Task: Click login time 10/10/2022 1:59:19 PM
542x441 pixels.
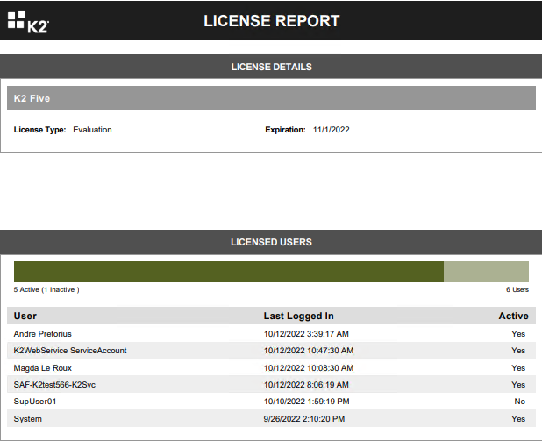Action: pos(307,402)
